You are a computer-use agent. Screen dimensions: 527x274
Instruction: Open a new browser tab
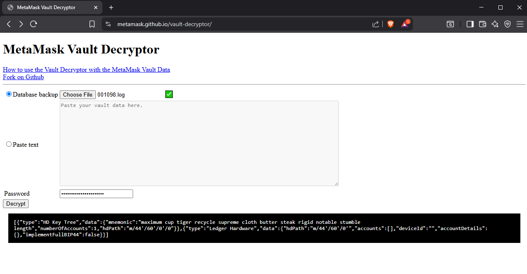(x=111, y=7)
